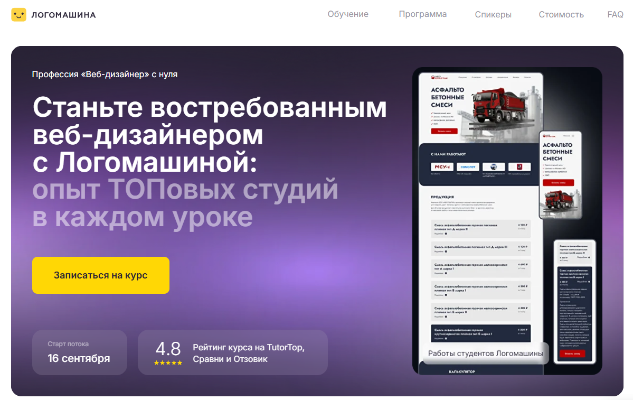Image resolution: width=633 pixels, height=400 pixels.
Task: Click the Работы студентов Логомашины label
Action: pyautogui.click(x=486, y=354)
